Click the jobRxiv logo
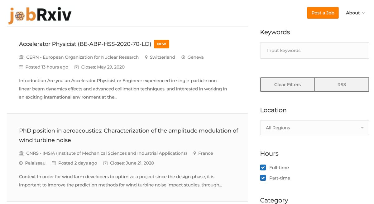Screen dimensions: 374x204 (x=40, y=15)
